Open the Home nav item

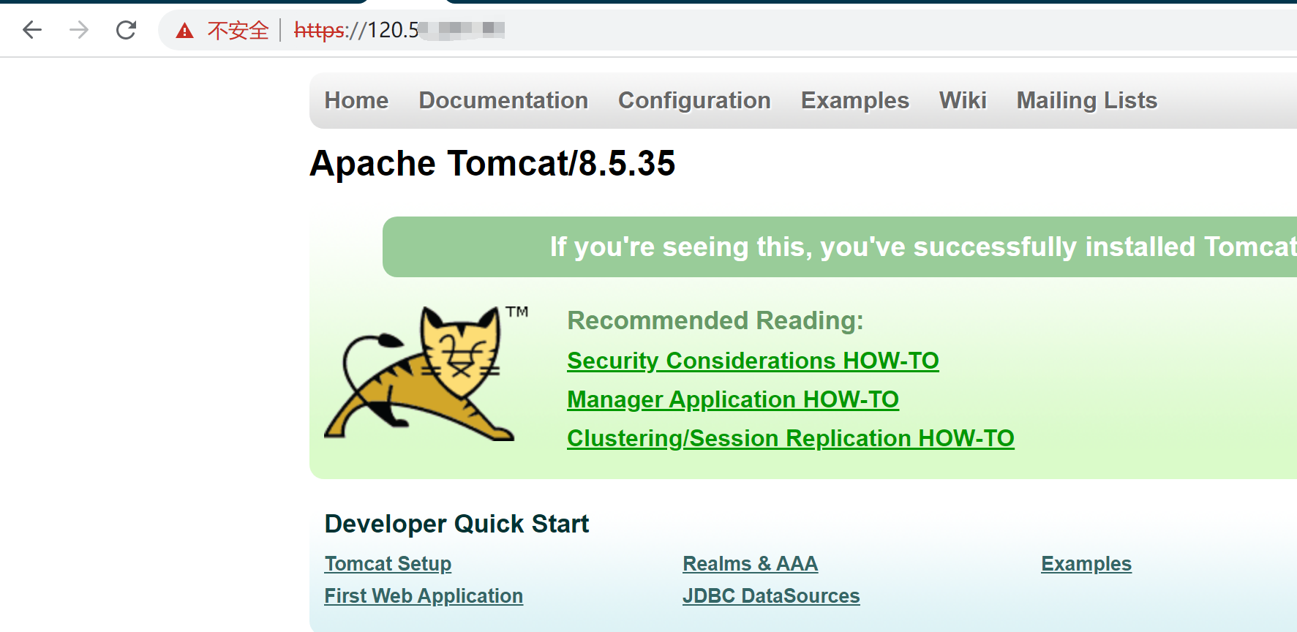point(356,100)
